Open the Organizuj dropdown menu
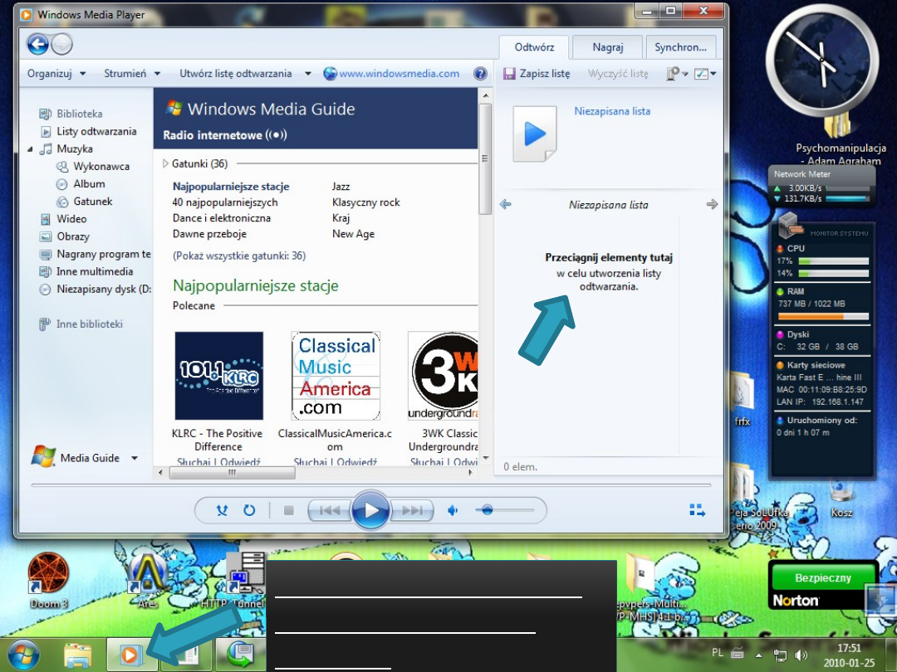Viewport: 897px width, 672px height. [x=56, y=73]
